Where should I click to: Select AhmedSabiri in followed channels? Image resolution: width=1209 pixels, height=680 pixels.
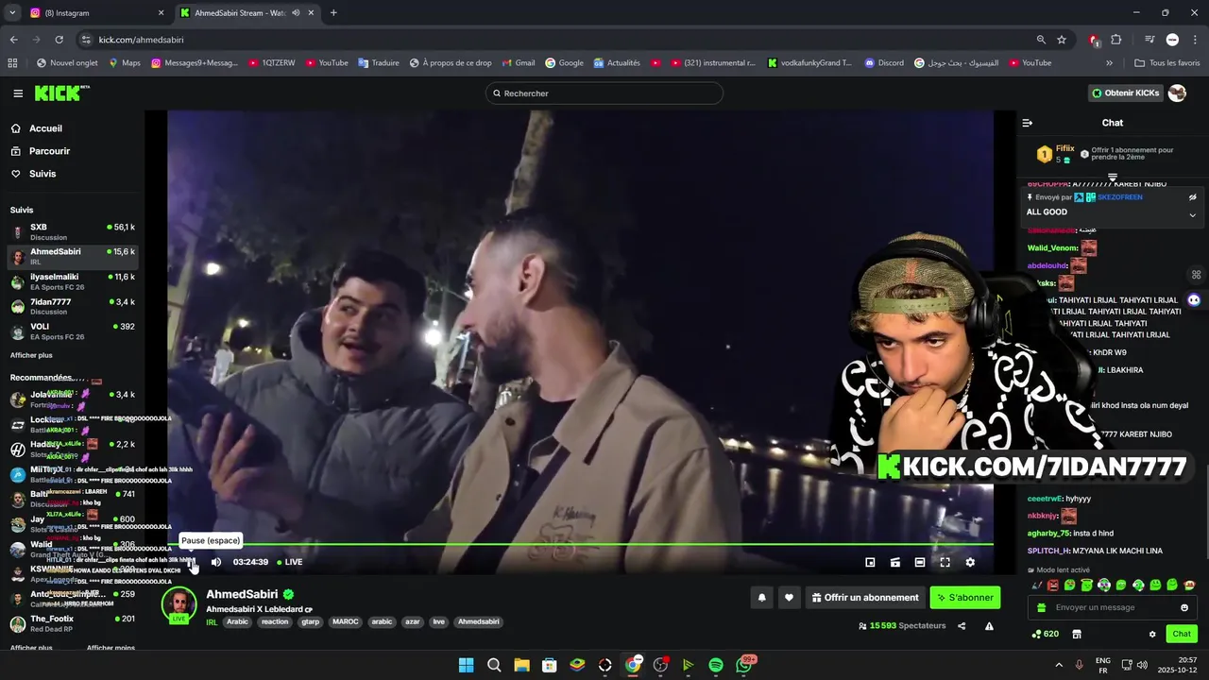click(x=72, y=256)
